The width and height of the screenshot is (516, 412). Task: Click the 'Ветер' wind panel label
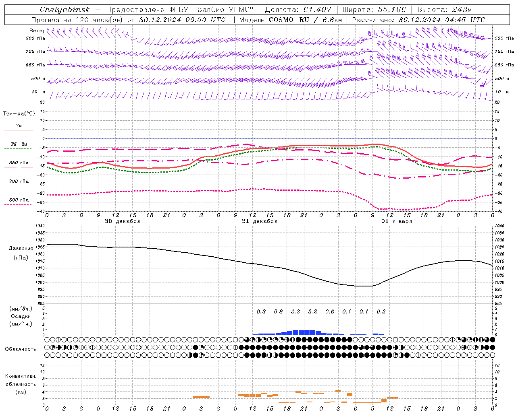pos(37,31)
